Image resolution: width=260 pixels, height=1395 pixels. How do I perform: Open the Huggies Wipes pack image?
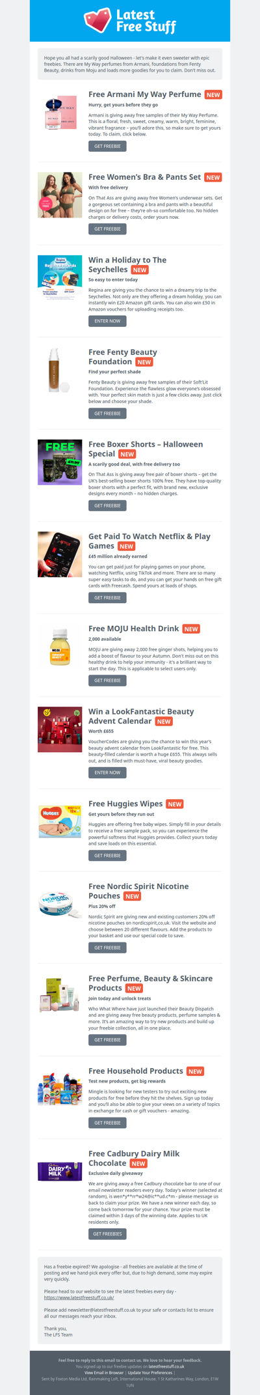pyautogui.click(x=60, y=821)
